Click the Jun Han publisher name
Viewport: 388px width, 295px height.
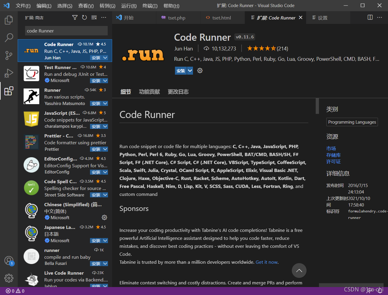184,49
